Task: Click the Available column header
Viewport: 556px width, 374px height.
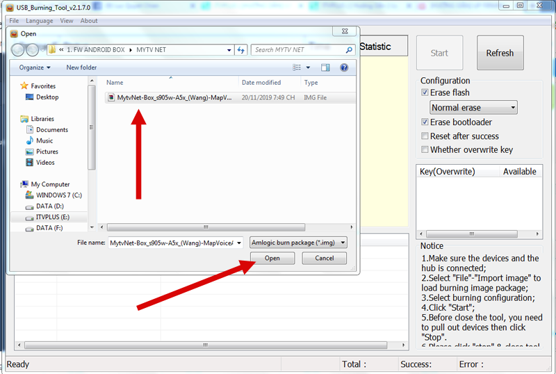Action: [x=520, y=172]
